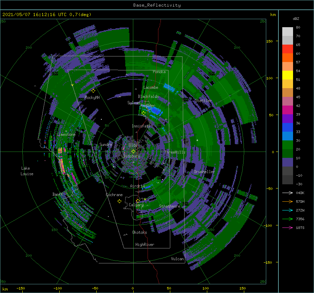Click the Drumheller city label
The height and width of the screenshot is (293, 314).
point(204,172)
